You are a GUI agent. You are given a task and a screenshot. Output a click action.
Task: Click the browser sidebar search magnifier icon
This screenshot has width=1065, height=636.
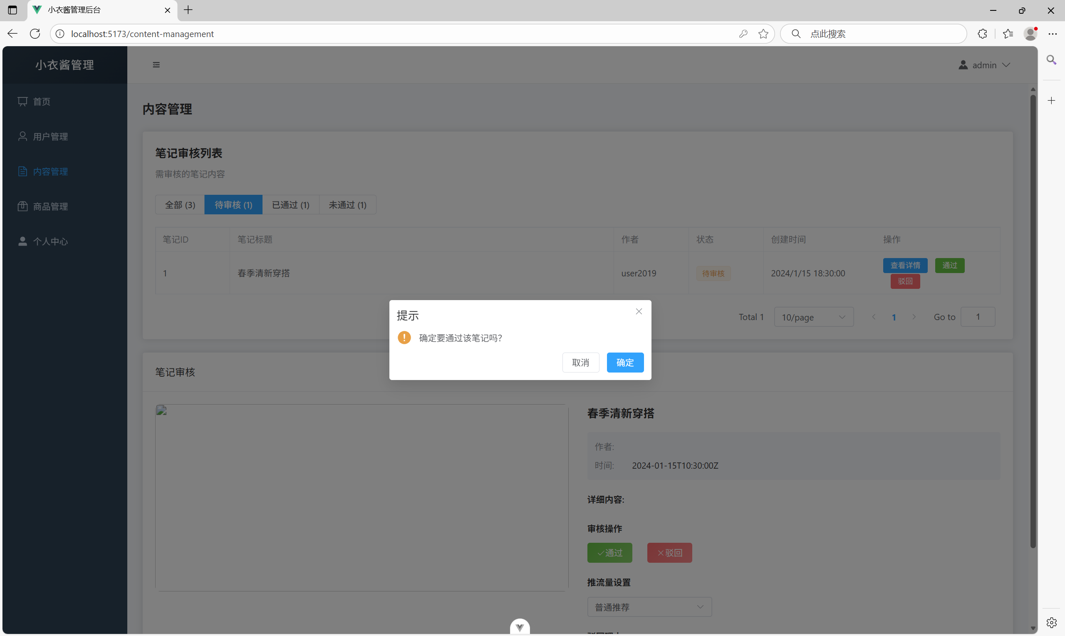[x=1051, y=60]
